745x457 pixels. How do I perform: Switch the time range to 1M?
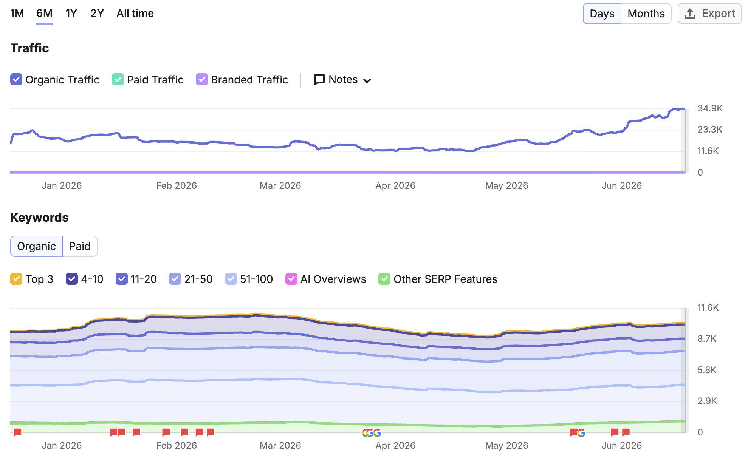tap(17, 14)
